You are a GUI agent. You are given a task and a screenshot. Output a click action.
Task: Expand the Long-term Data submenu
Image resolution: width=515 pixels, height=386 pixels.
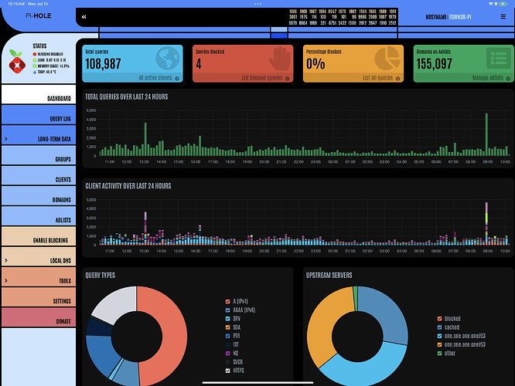(6, 139)
